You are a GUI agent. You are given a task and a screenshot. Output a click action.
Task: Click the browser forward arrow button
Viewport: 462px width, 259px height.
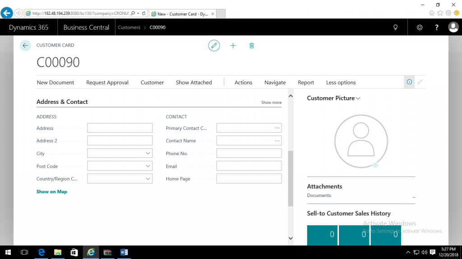coord(18,13)
